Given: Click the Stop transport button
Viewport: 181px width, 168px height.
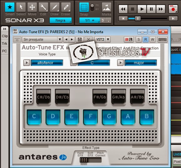Looking at the screenshot, I should click(133, 9).
